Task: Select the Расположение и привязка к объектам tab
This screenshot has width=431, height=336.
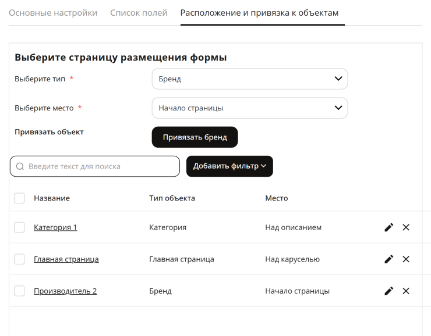Action: pos(260,13)
